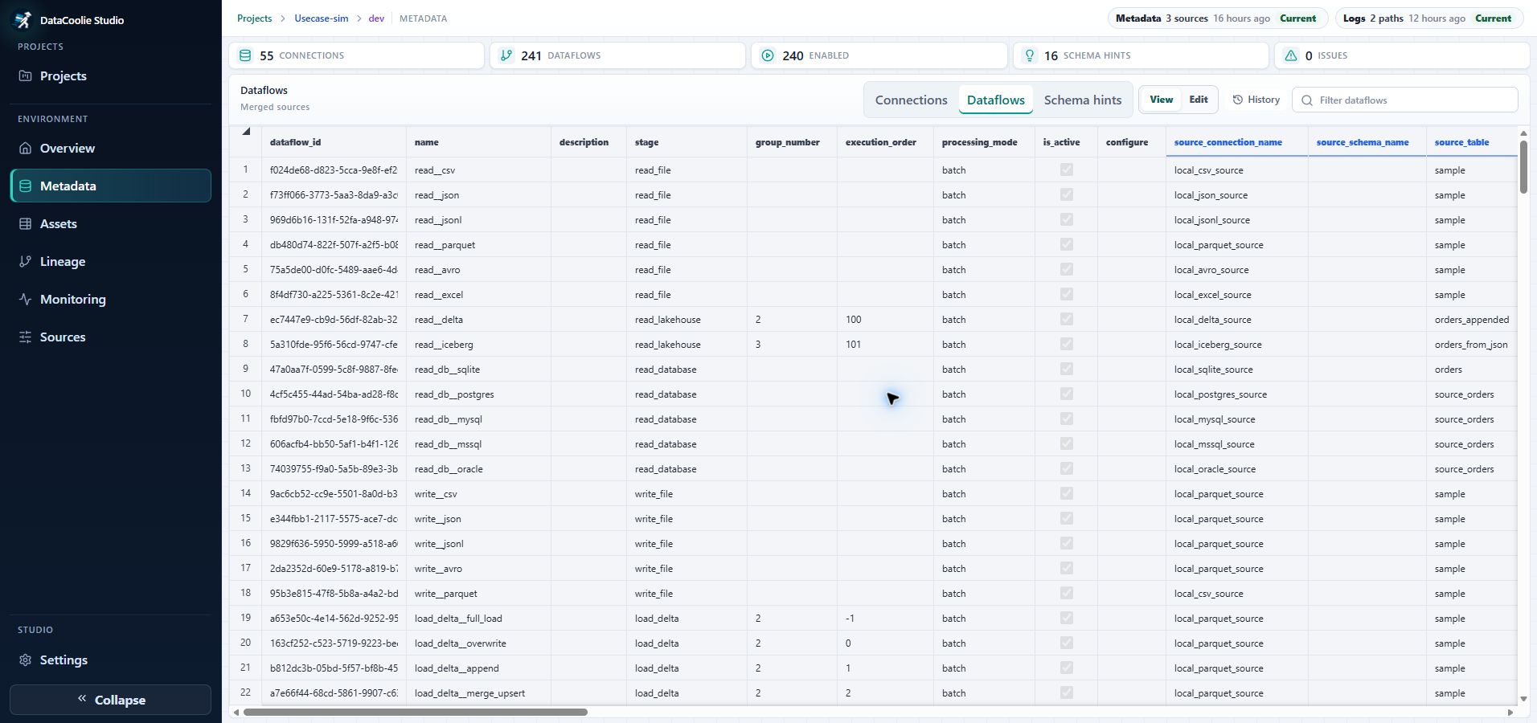The height and width of the screenshot is (723, 1537).
Task: Click execution_order value 101
Action: (885, 344)
